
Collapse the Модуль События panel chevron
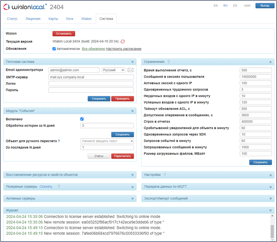pyautogui.click(x=132, y=111)
